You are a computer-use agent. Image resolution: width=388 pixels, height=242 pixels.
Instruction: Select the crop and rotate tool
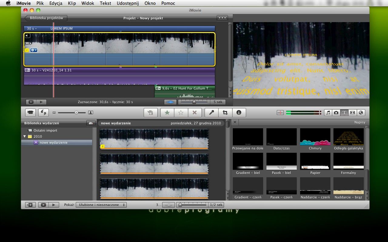point(225,113)
